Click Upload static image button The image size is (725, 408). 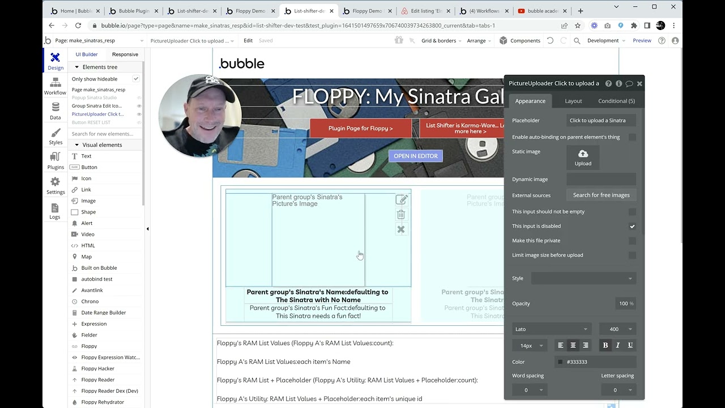pyautogui.click(x=583, y=158)
